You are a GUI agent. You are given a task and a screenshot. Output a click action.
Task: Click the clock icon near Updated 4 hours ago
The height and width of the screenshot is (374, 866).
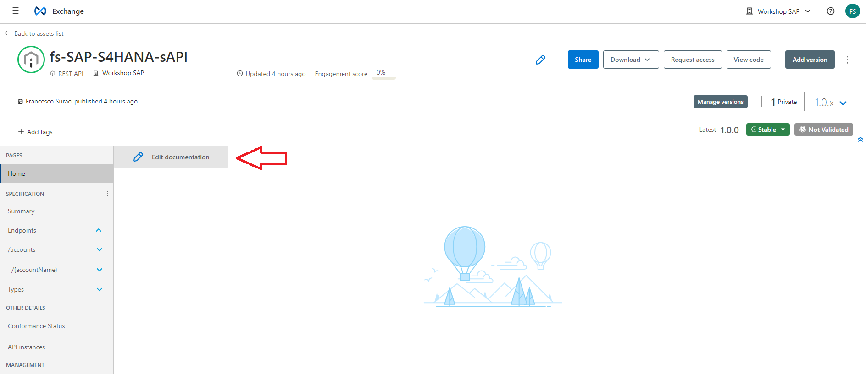240,73
